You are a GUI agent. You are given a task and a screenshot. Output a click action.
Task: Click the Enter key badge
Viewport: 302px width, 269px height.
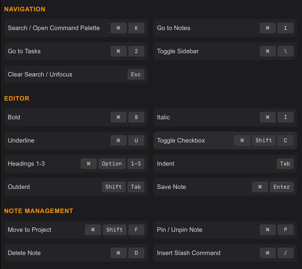(281, 187)
